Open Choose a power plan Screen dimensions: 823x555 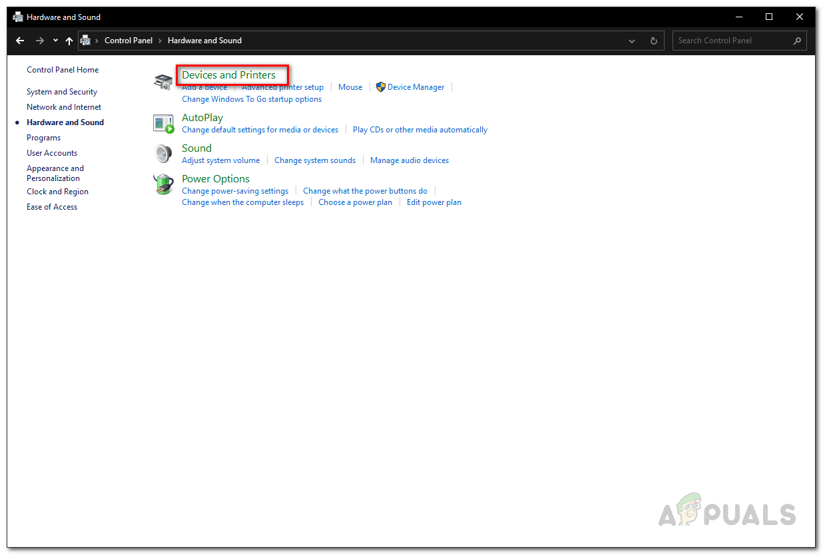355,202
